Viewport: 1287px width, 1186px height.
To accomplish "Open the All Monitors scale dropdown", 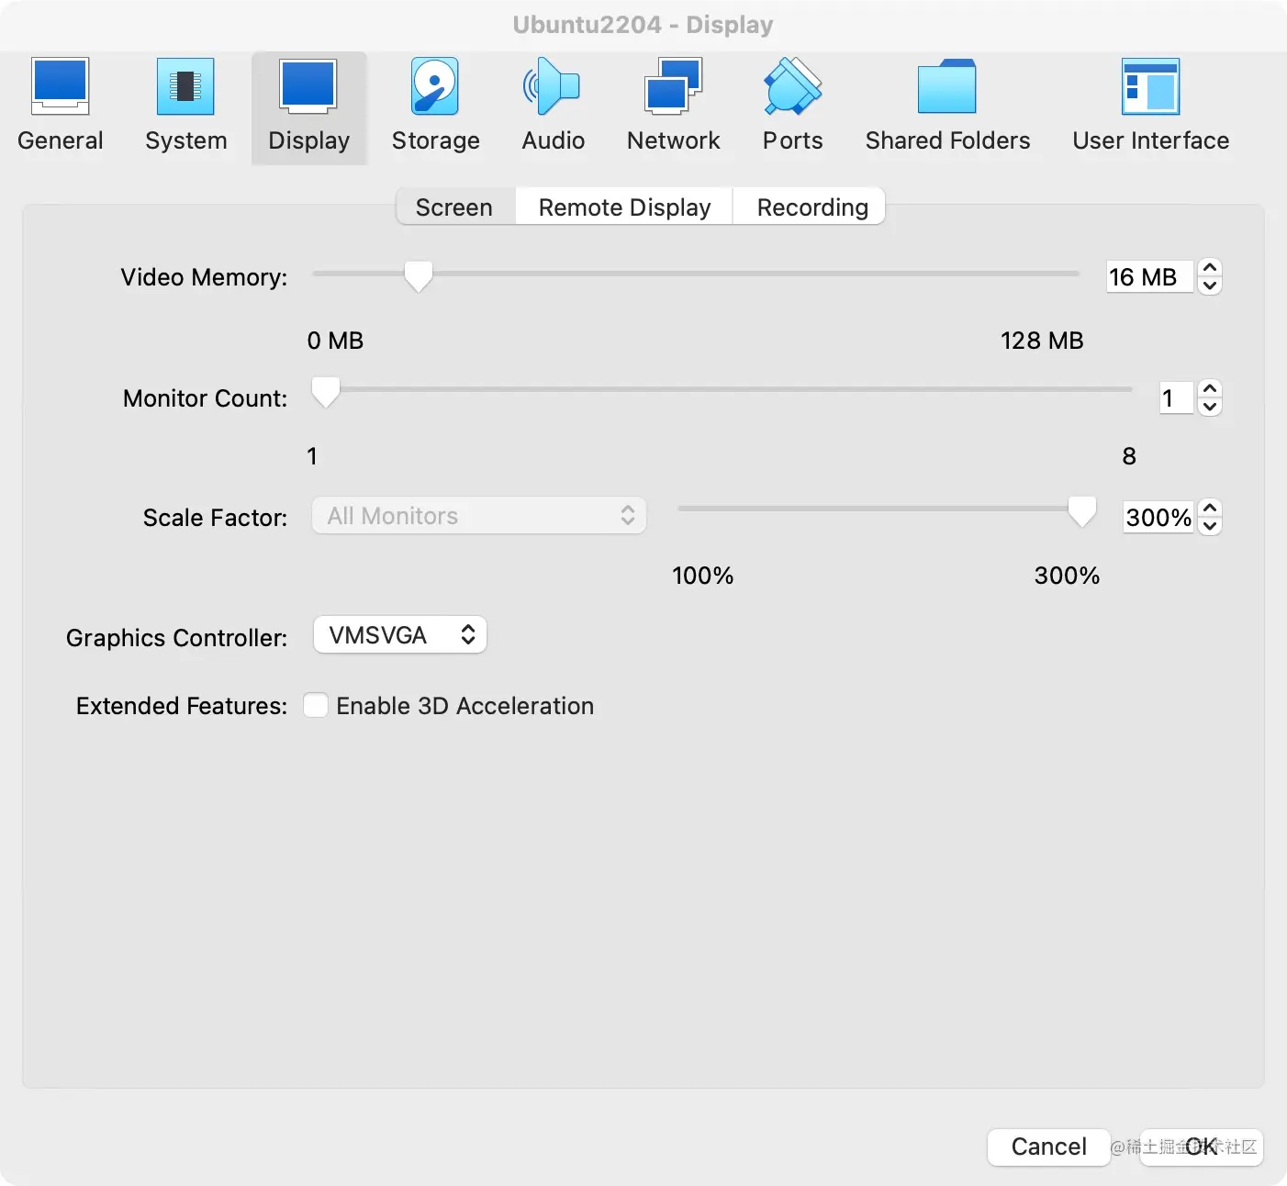I will coord(479,516).
